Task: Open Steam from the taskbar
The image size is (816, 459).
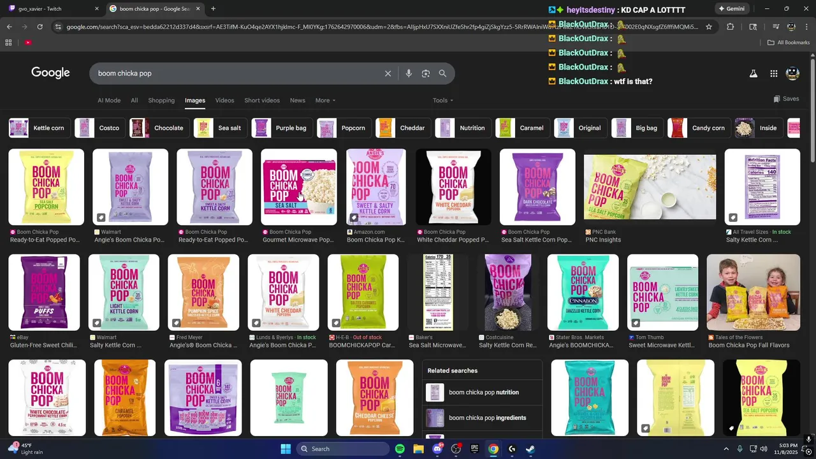Action: 530,449
